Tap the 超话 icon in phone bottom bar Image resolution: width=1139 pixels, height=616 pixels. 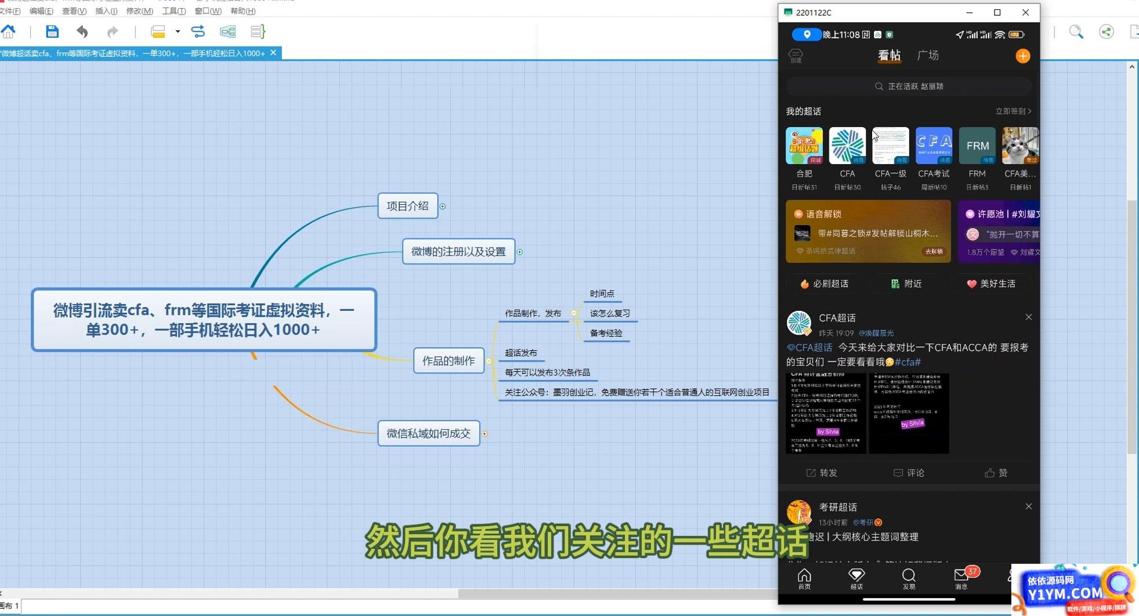click(x=856, y=578)
